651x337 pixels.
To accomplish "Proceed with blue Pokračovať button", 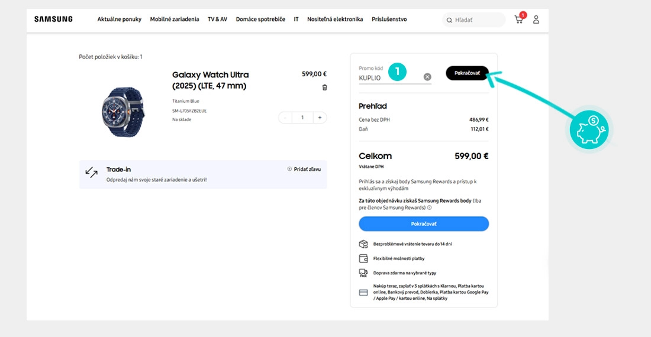I will coord(424,224).
